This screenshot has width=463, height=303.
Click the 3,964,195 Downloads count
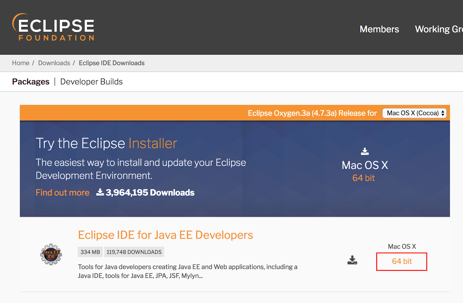pos(150,192)
